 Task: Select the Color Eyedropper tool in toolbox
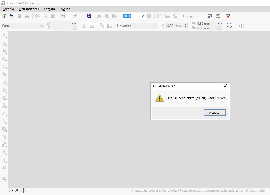tap(4, 145)
